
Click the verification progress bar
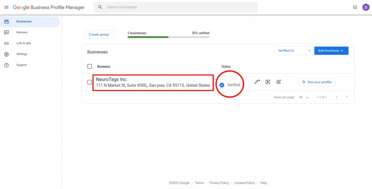coord(168,37)
